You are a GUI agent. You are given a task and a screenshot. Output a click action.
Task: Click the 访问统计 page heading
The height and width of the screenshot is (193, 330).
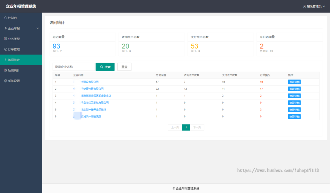(x=57, y=23)
